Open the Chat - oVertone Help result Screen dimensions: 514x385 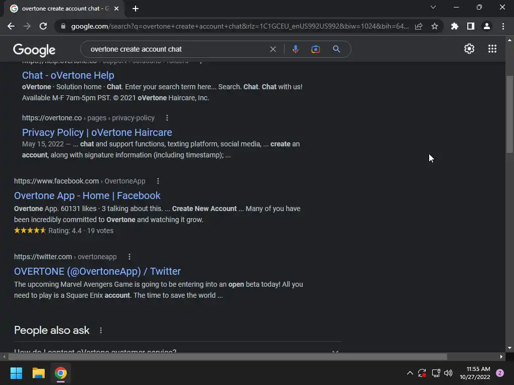pos(68,75)
